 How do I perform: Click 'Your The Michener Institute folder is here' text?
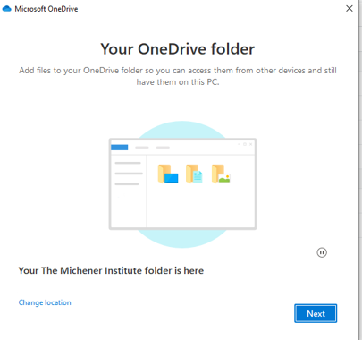pyautogui.click(x=111, y=270)
